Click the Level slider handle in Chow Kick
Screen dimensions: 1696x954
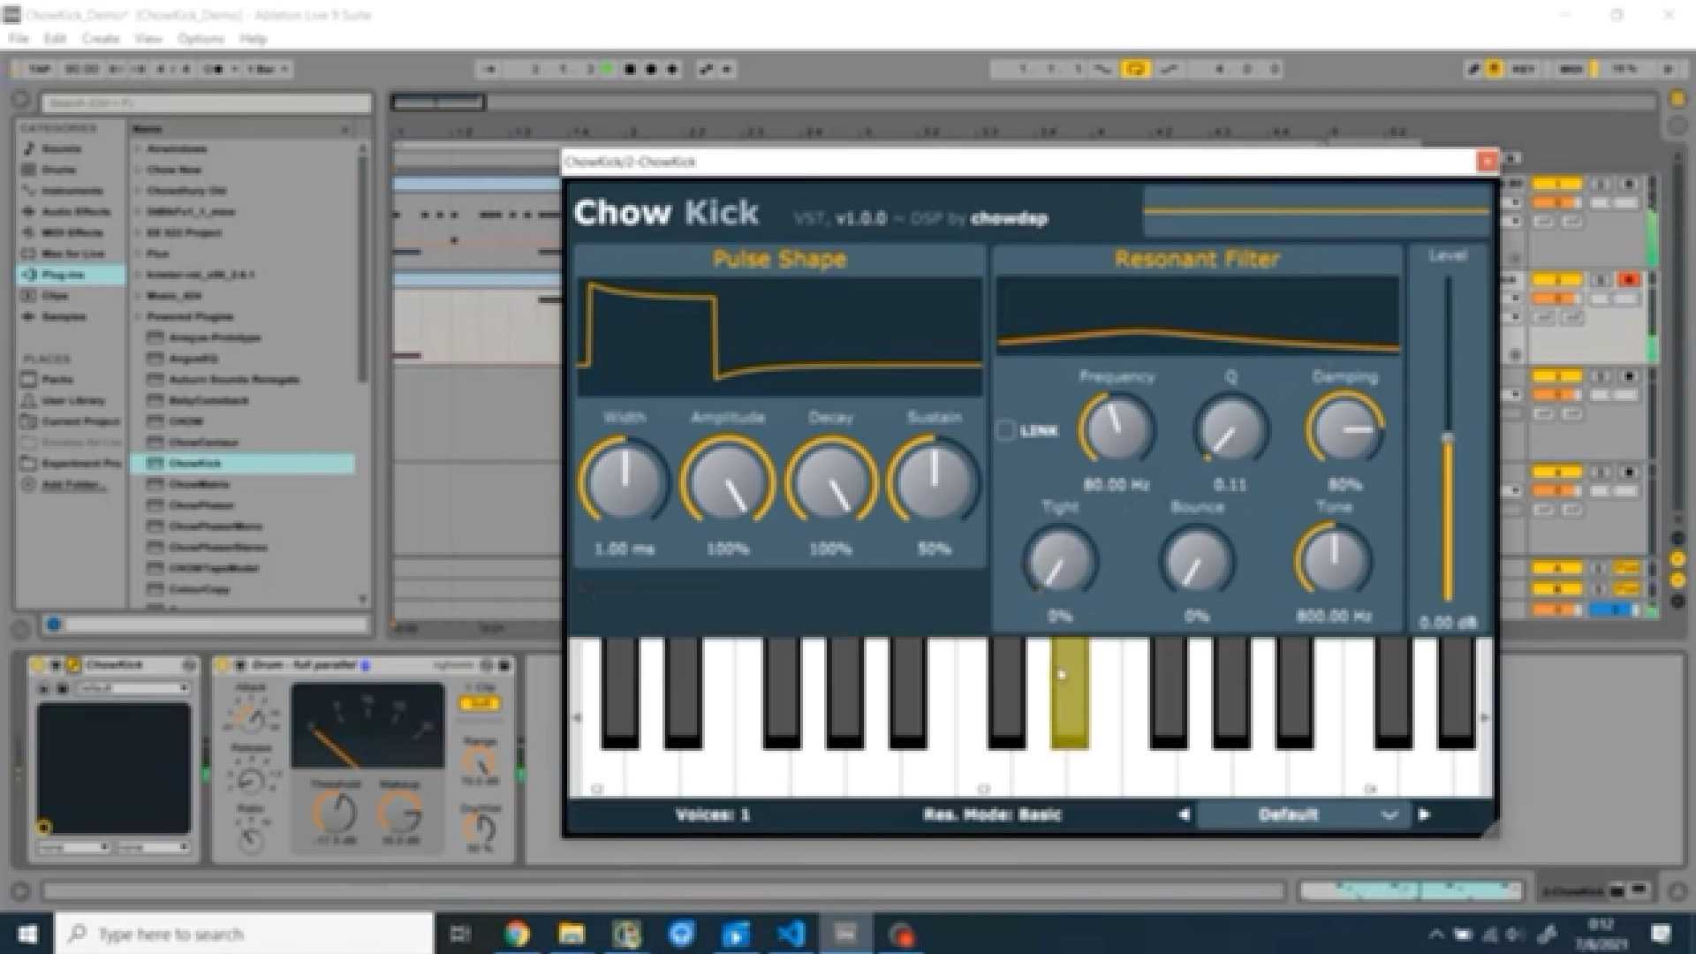point(1448,439)
